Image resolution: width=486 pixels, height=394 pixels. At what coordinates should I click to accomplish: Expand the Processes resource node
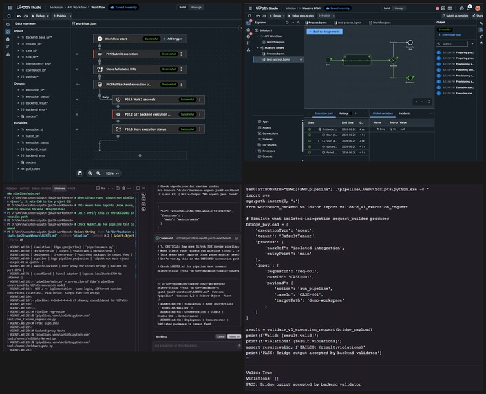(x=255, y=151)
